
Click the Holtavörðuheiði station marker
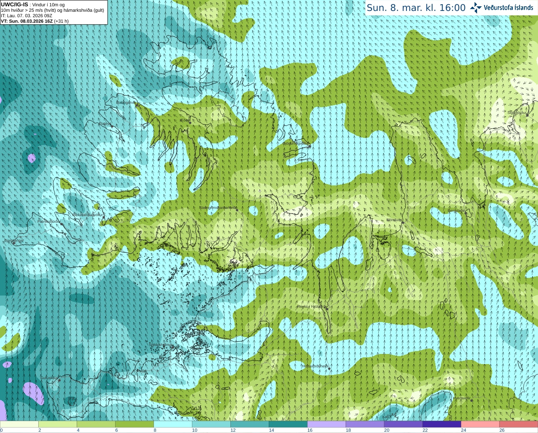tap(329, 369)
